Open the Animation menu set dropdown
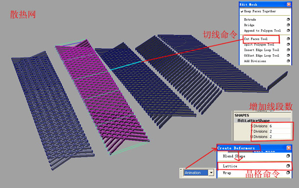The width and height of the screenshot is (299, 188). (211, 173)
